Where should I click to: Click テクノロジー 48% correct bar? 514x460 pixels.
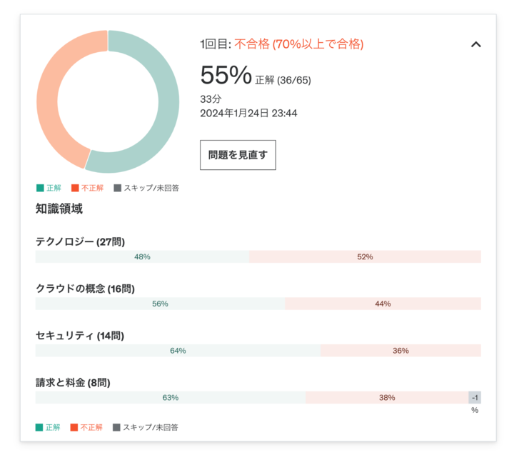(142, 256)
